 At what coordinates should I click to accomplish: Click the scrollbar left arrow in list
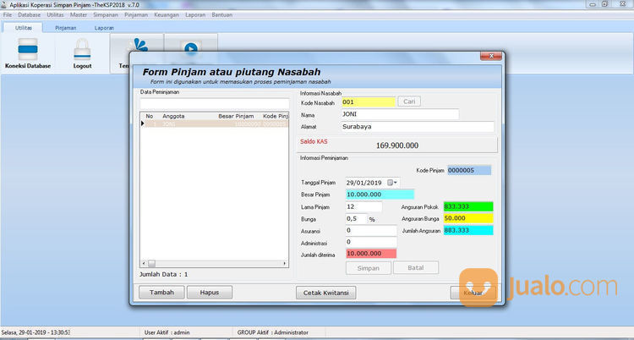click(144, 263)
